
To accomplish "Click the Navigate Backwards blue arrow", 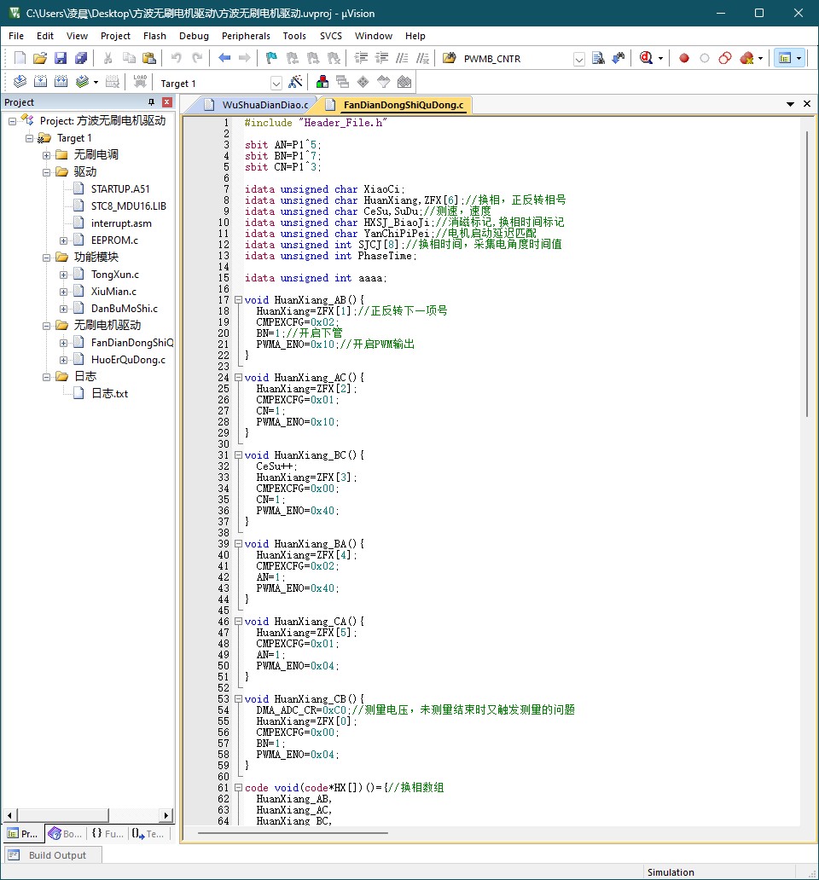I will (224, 59).
